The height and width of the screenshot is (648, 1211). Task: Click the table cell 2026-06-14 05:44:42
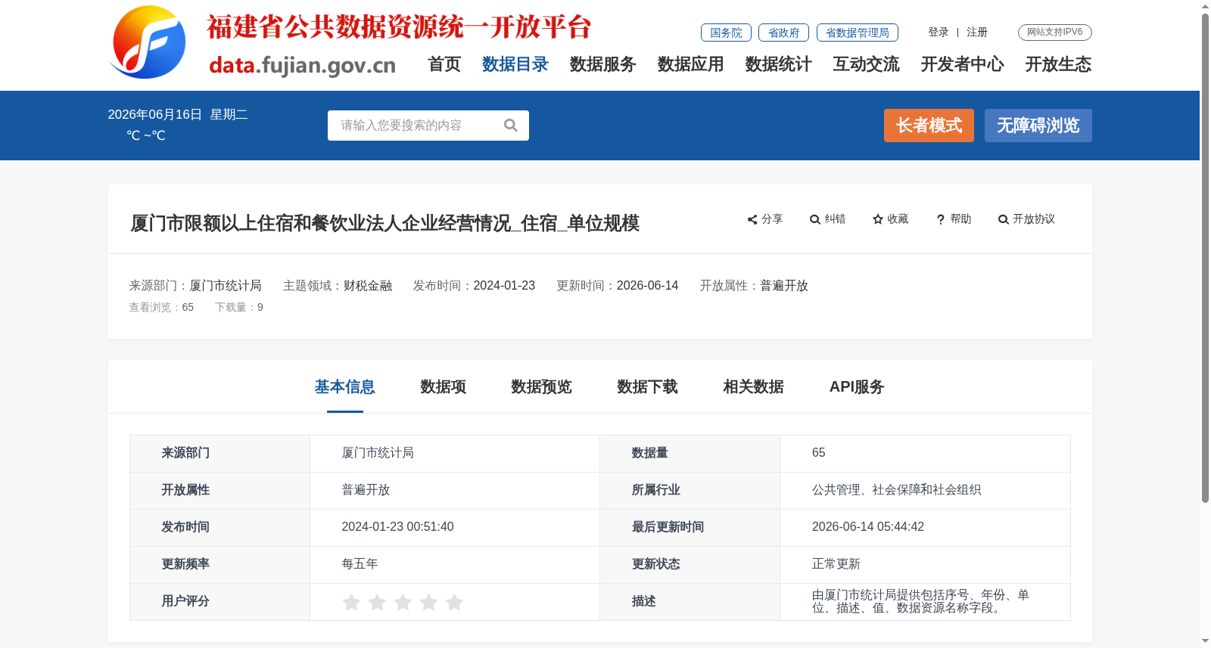click(868, 527)
